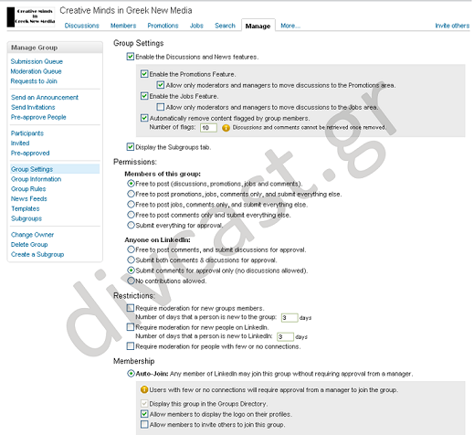Click the warning icon beside Number of flags
The image size is (474, 435).
click(x=226, y=128)
